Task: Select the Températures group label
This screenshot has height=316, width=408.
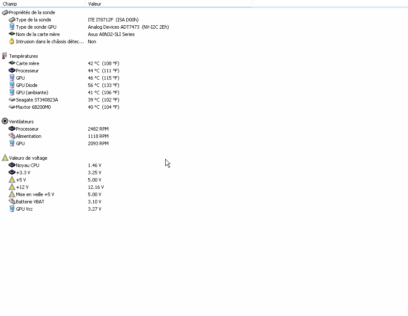Action: 24,56
